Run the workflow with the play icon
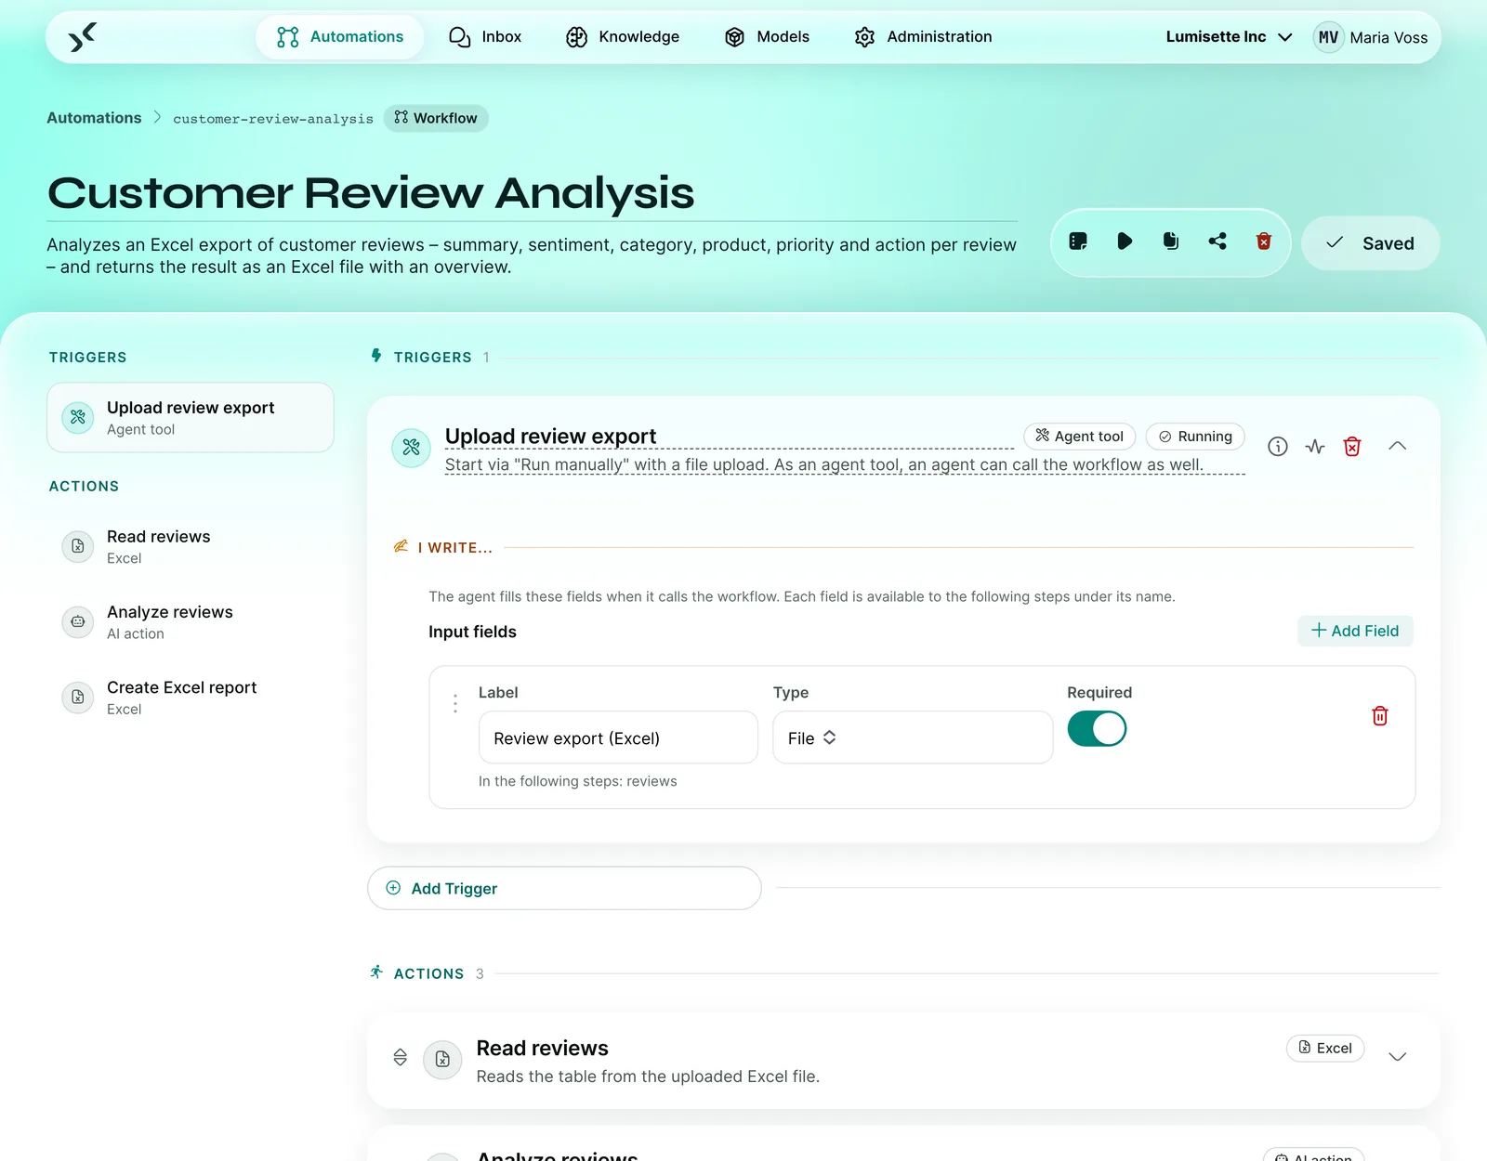The width and height of the screenshot is (1487, 1161). click(1125, 241)
